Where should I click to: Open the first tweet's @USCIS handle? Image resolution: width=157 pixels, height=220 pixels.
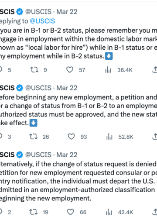[38, 12]
